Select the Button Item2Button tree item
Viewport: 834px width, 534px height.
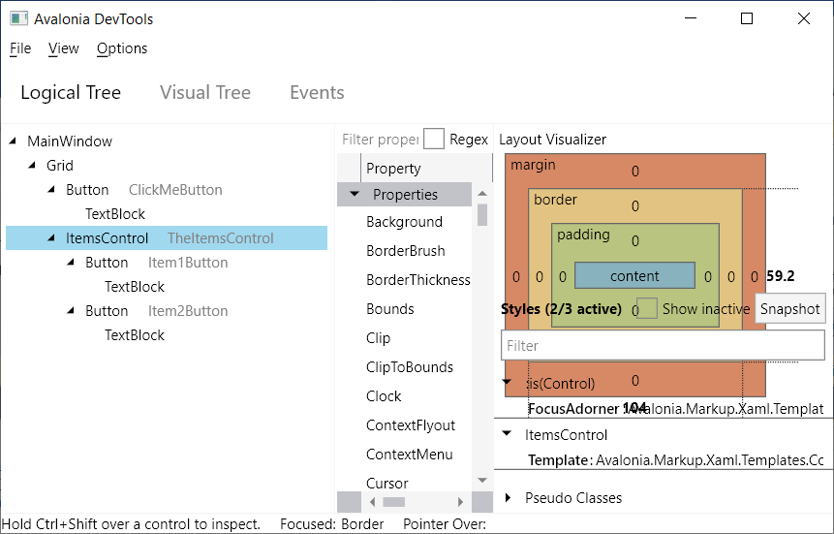click(x=156, y=311)
